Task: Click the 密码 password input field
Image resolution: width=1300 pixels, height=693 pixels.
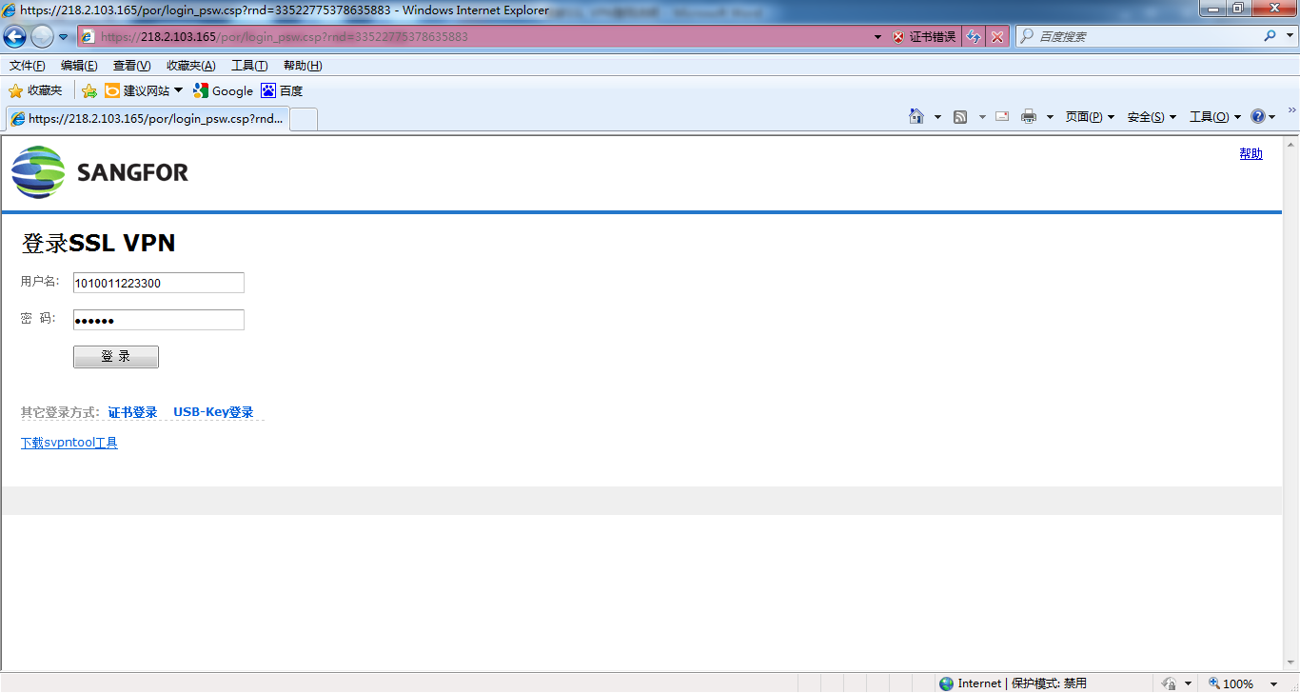Action: point(159,320)
